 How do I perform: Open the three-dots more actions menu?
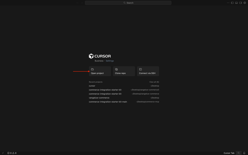point(228,3)
